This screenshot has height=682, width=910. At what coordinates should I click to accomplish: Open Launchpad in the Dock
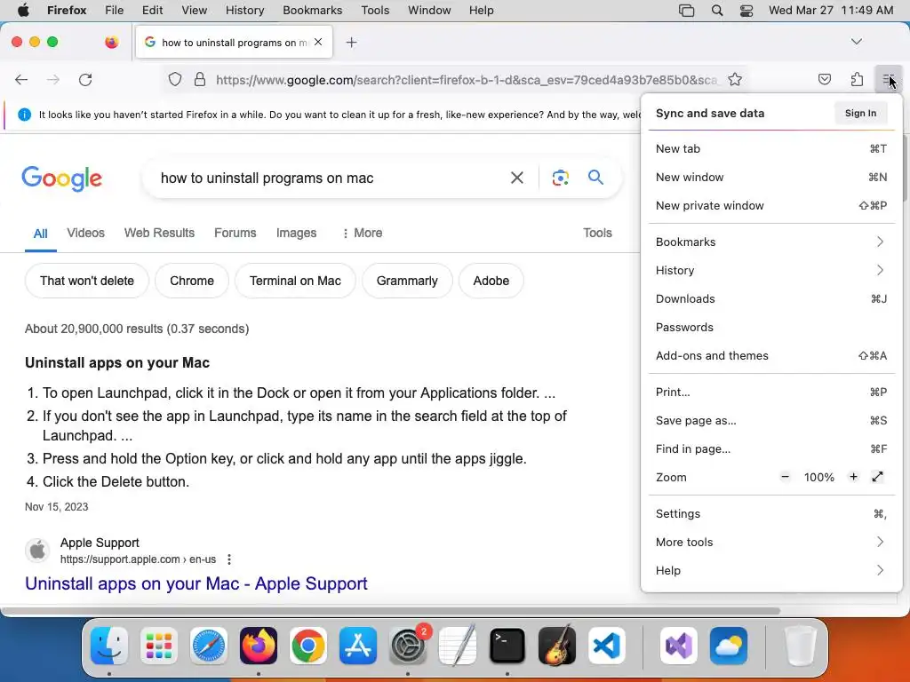tap(159, 646)
